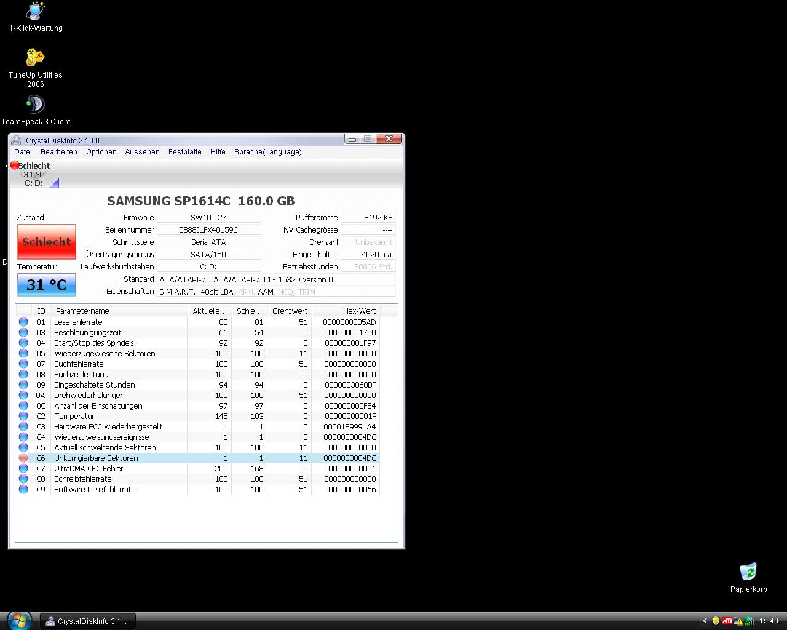Click the Grenzwert column header
Viewport: 787px width, 630px height.
[290, 311]
